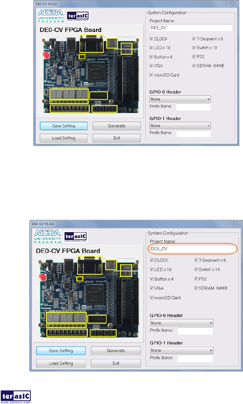Click Exit in the upper window
Viewport: 243px width, 404px height.
pyautogui.click(x=117, y=138)
